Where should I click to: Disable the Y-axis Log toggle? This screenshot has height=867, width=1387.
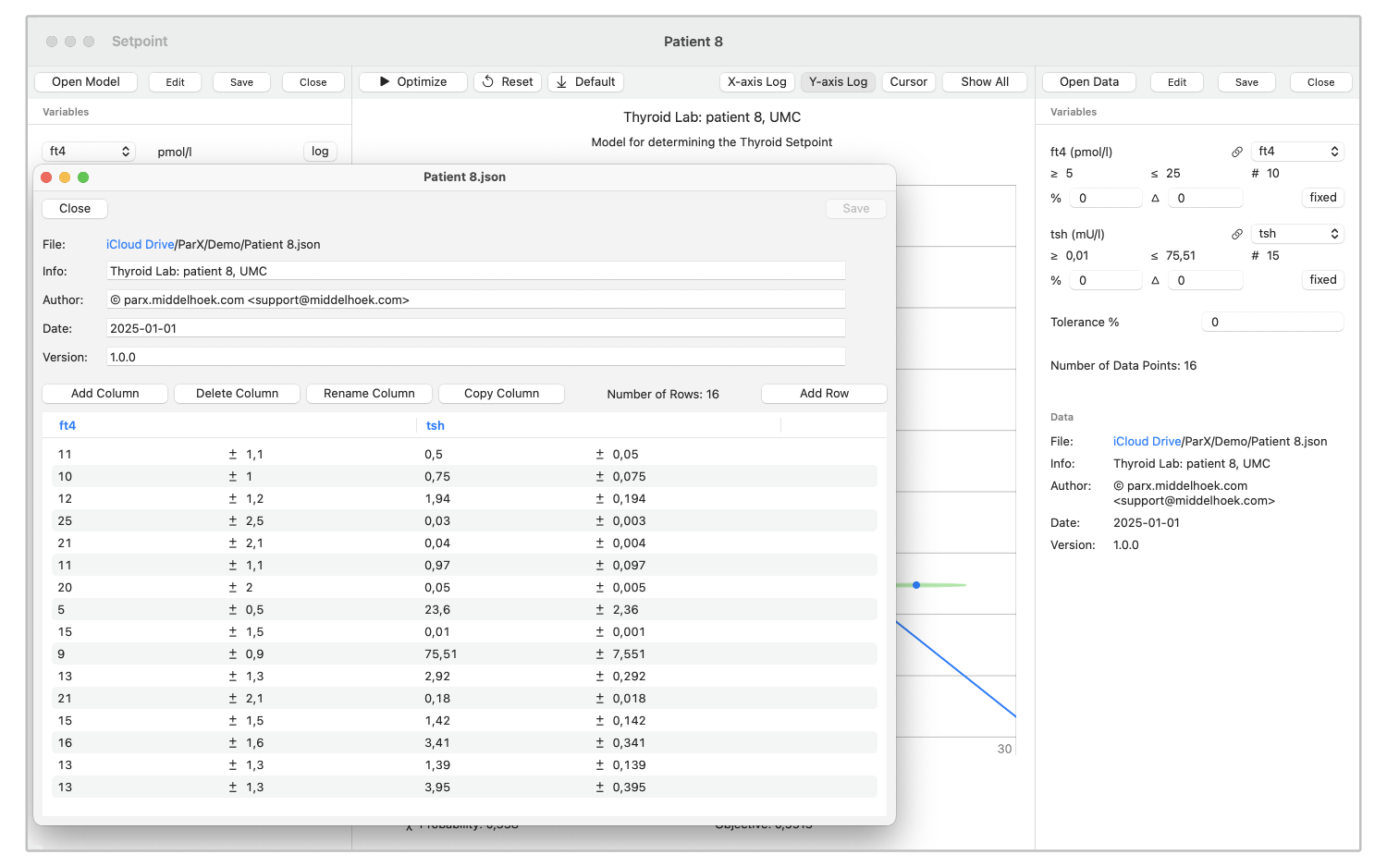(x=838, y=81)
